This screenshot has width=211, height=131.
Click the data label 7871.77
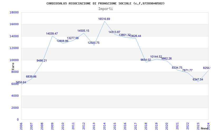pyautogui.click(x=187, y=70)
